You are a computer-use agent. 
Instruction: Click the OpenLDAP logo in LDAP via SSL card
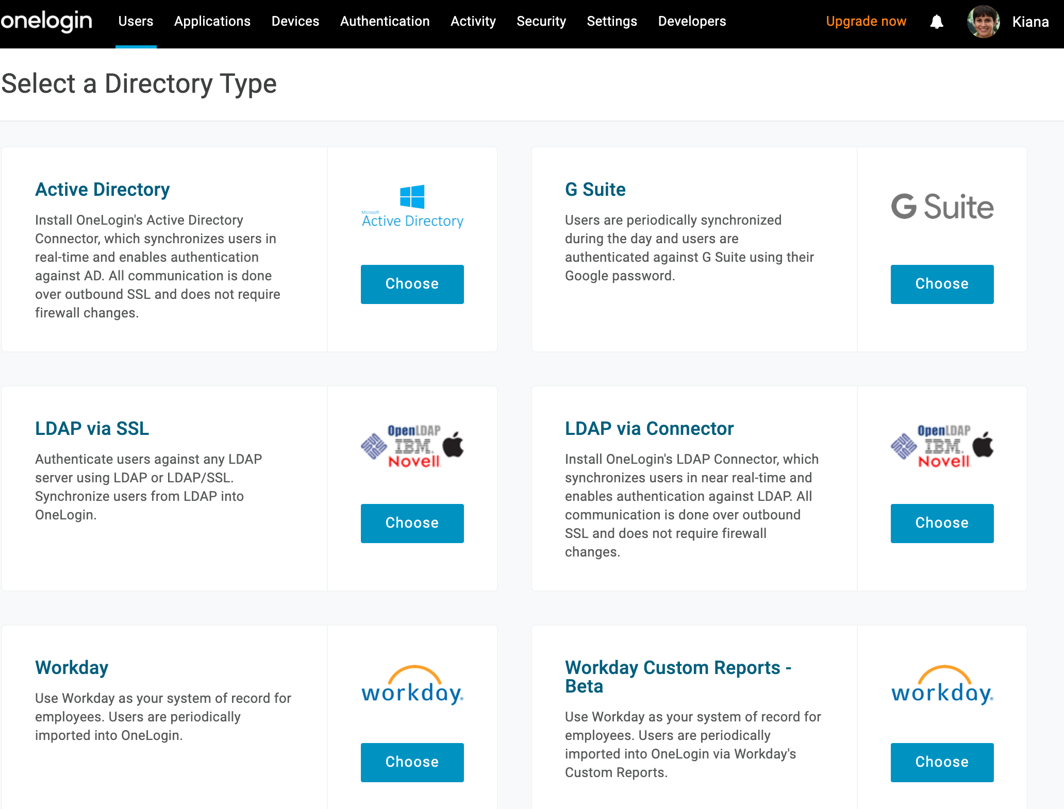coord(412,446)
